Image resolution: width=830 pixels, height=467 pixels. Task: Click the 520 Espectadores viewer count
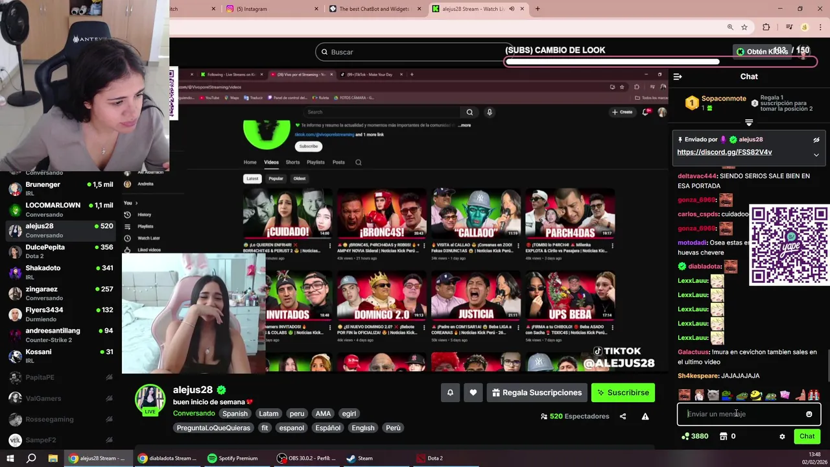pyautogui.click(x=575, y=416)
